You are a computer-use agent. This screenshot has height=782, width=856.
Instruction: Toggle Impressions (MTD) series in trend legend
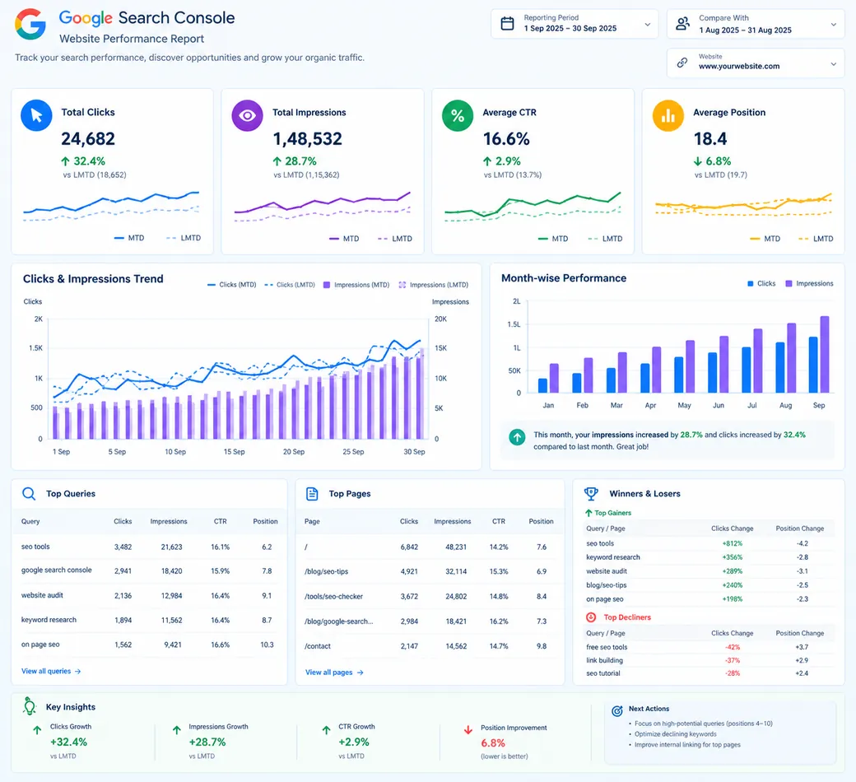tap(356, 285)
